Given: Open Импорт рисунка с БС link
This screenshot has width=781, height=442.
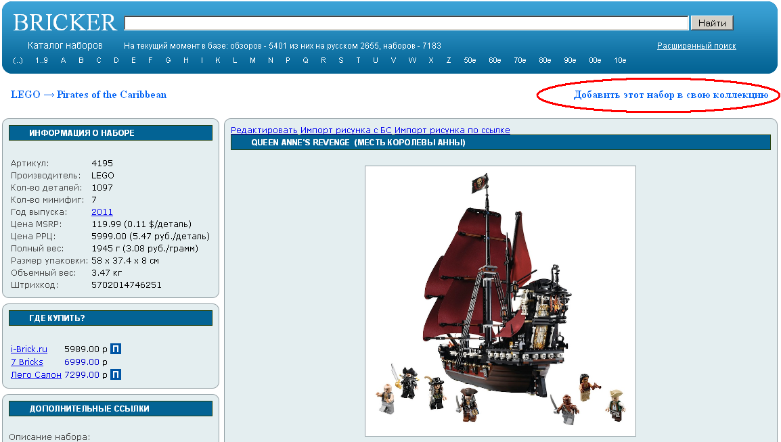Looking at the screenshot, I should click(x=346, y=130).
